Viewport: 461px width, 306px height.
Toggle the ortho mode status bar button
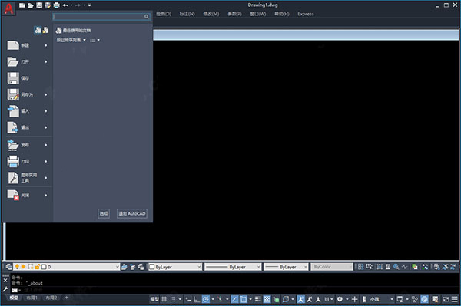pyautogui.click(x=197, y=299)
